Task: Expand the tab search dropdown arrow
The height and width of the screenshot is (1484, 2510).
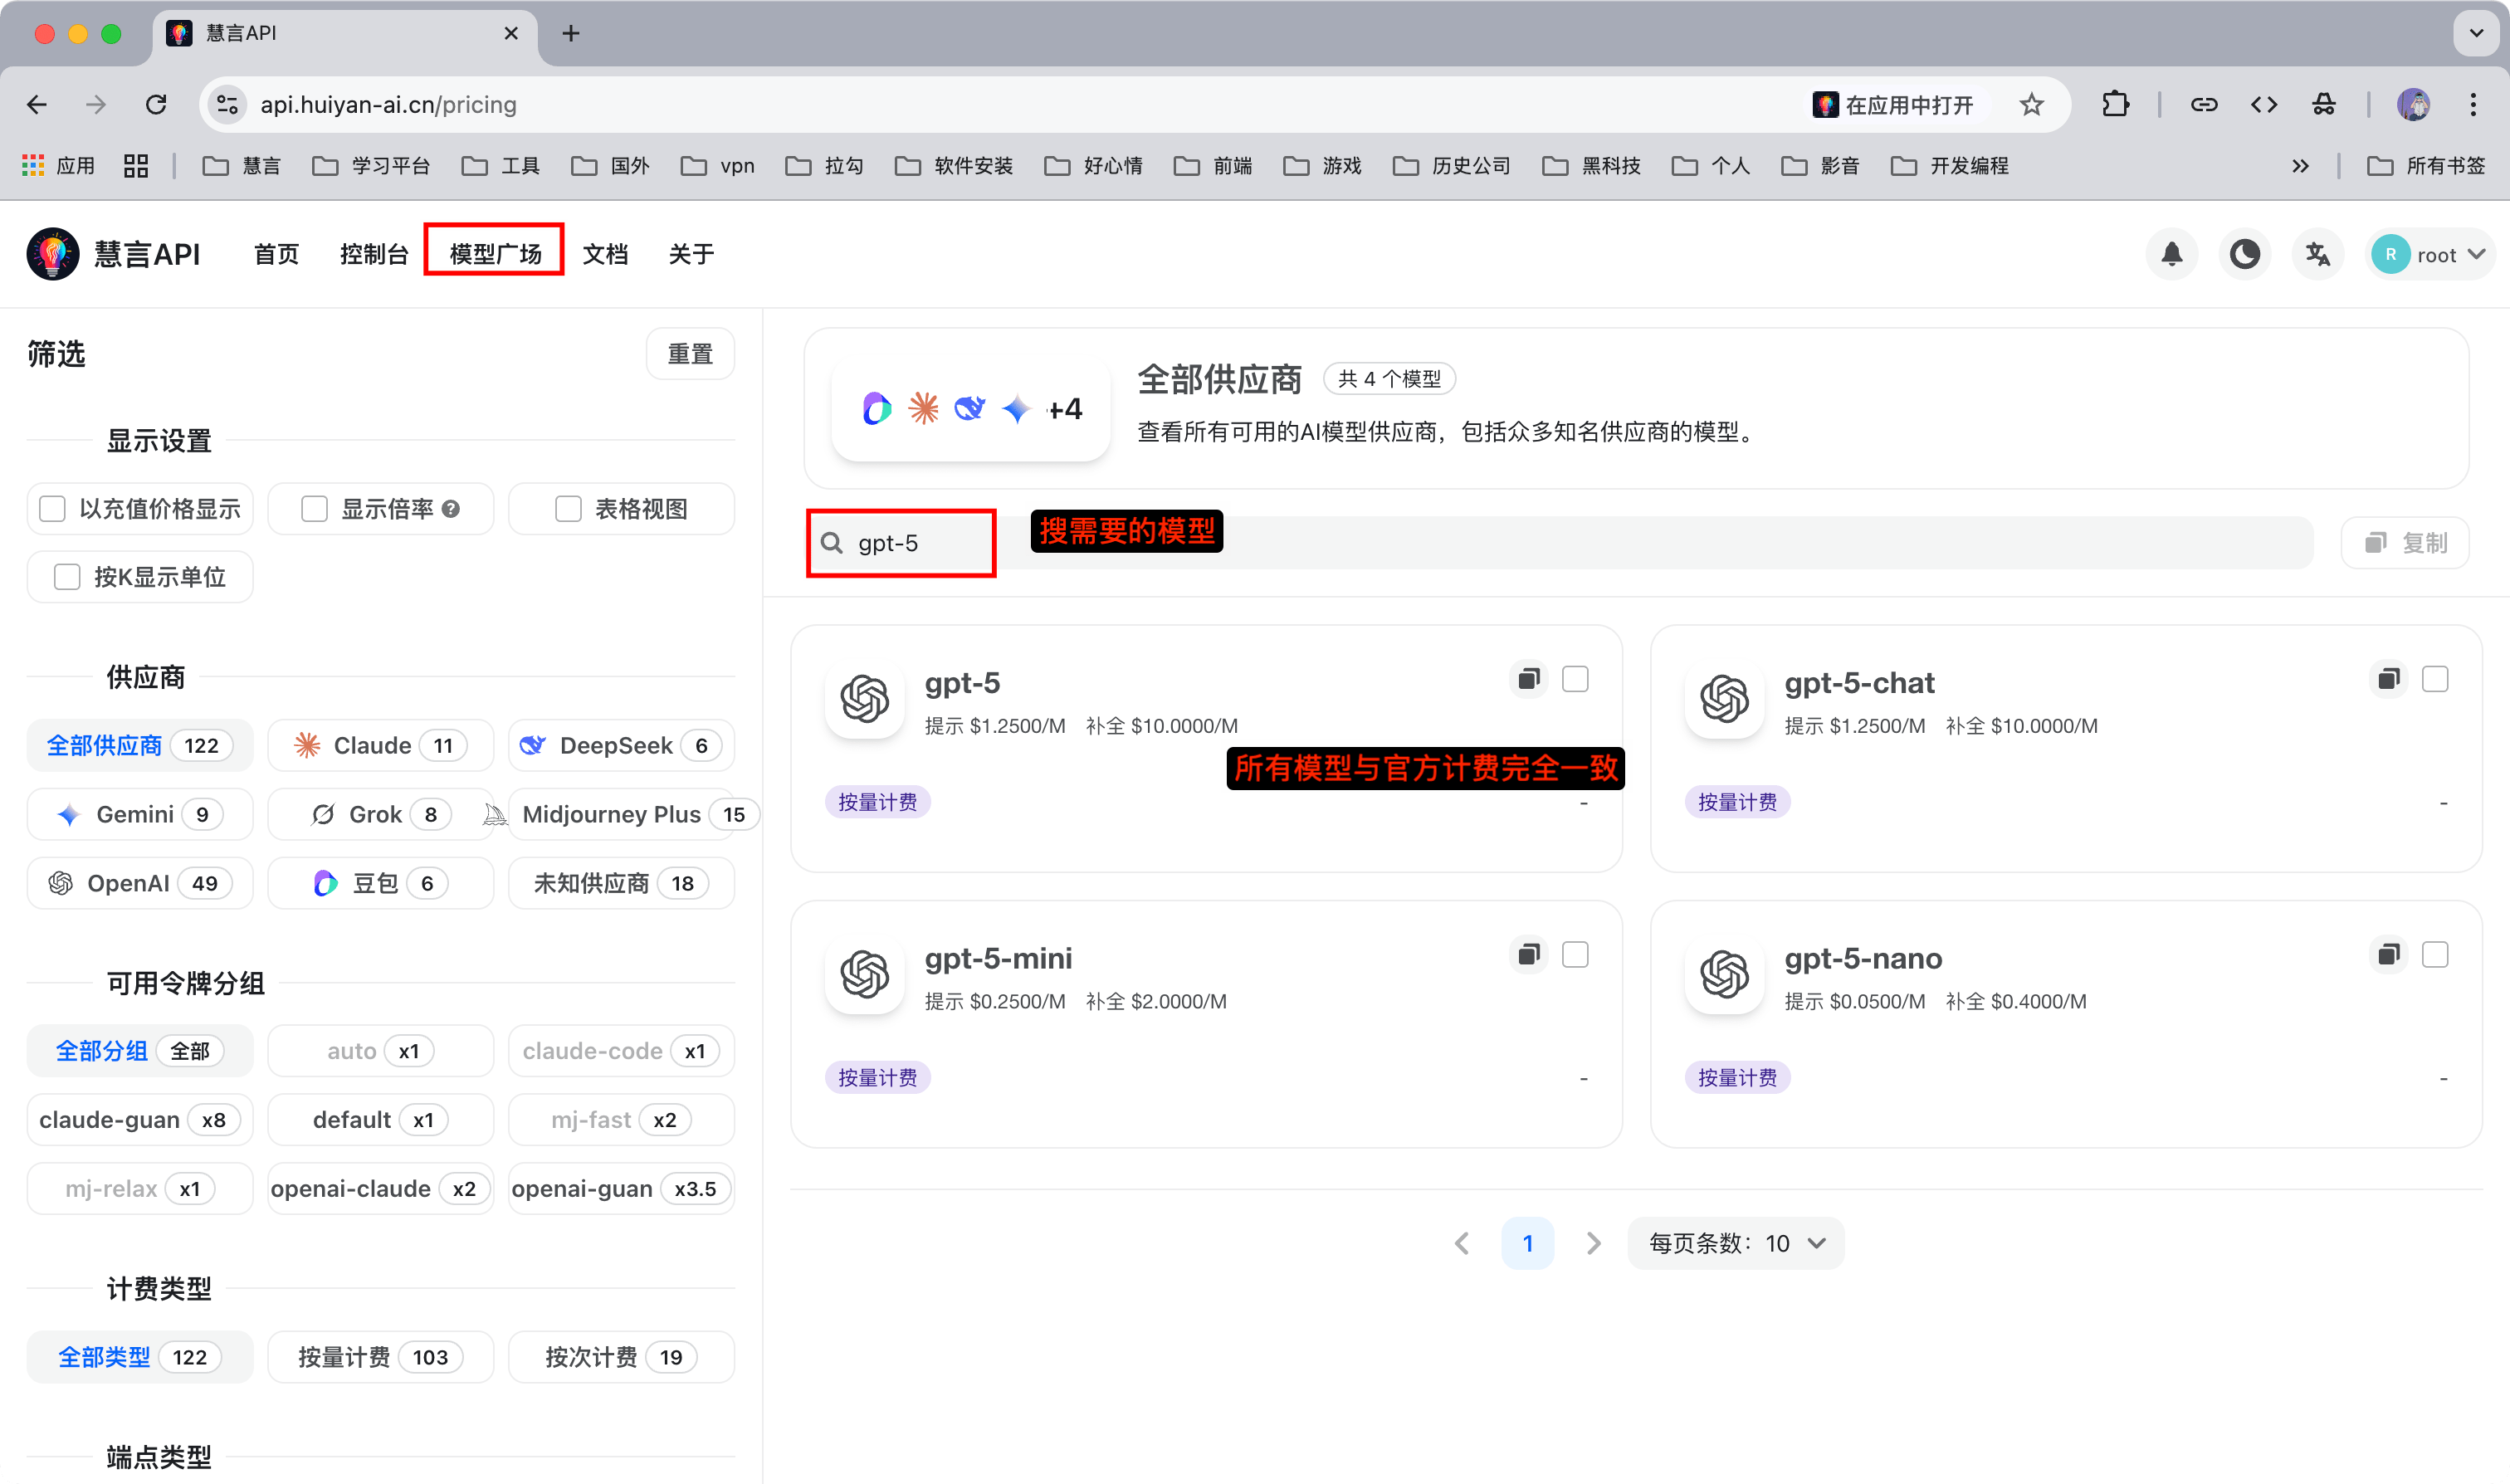Action: [x=2476, y=33]
